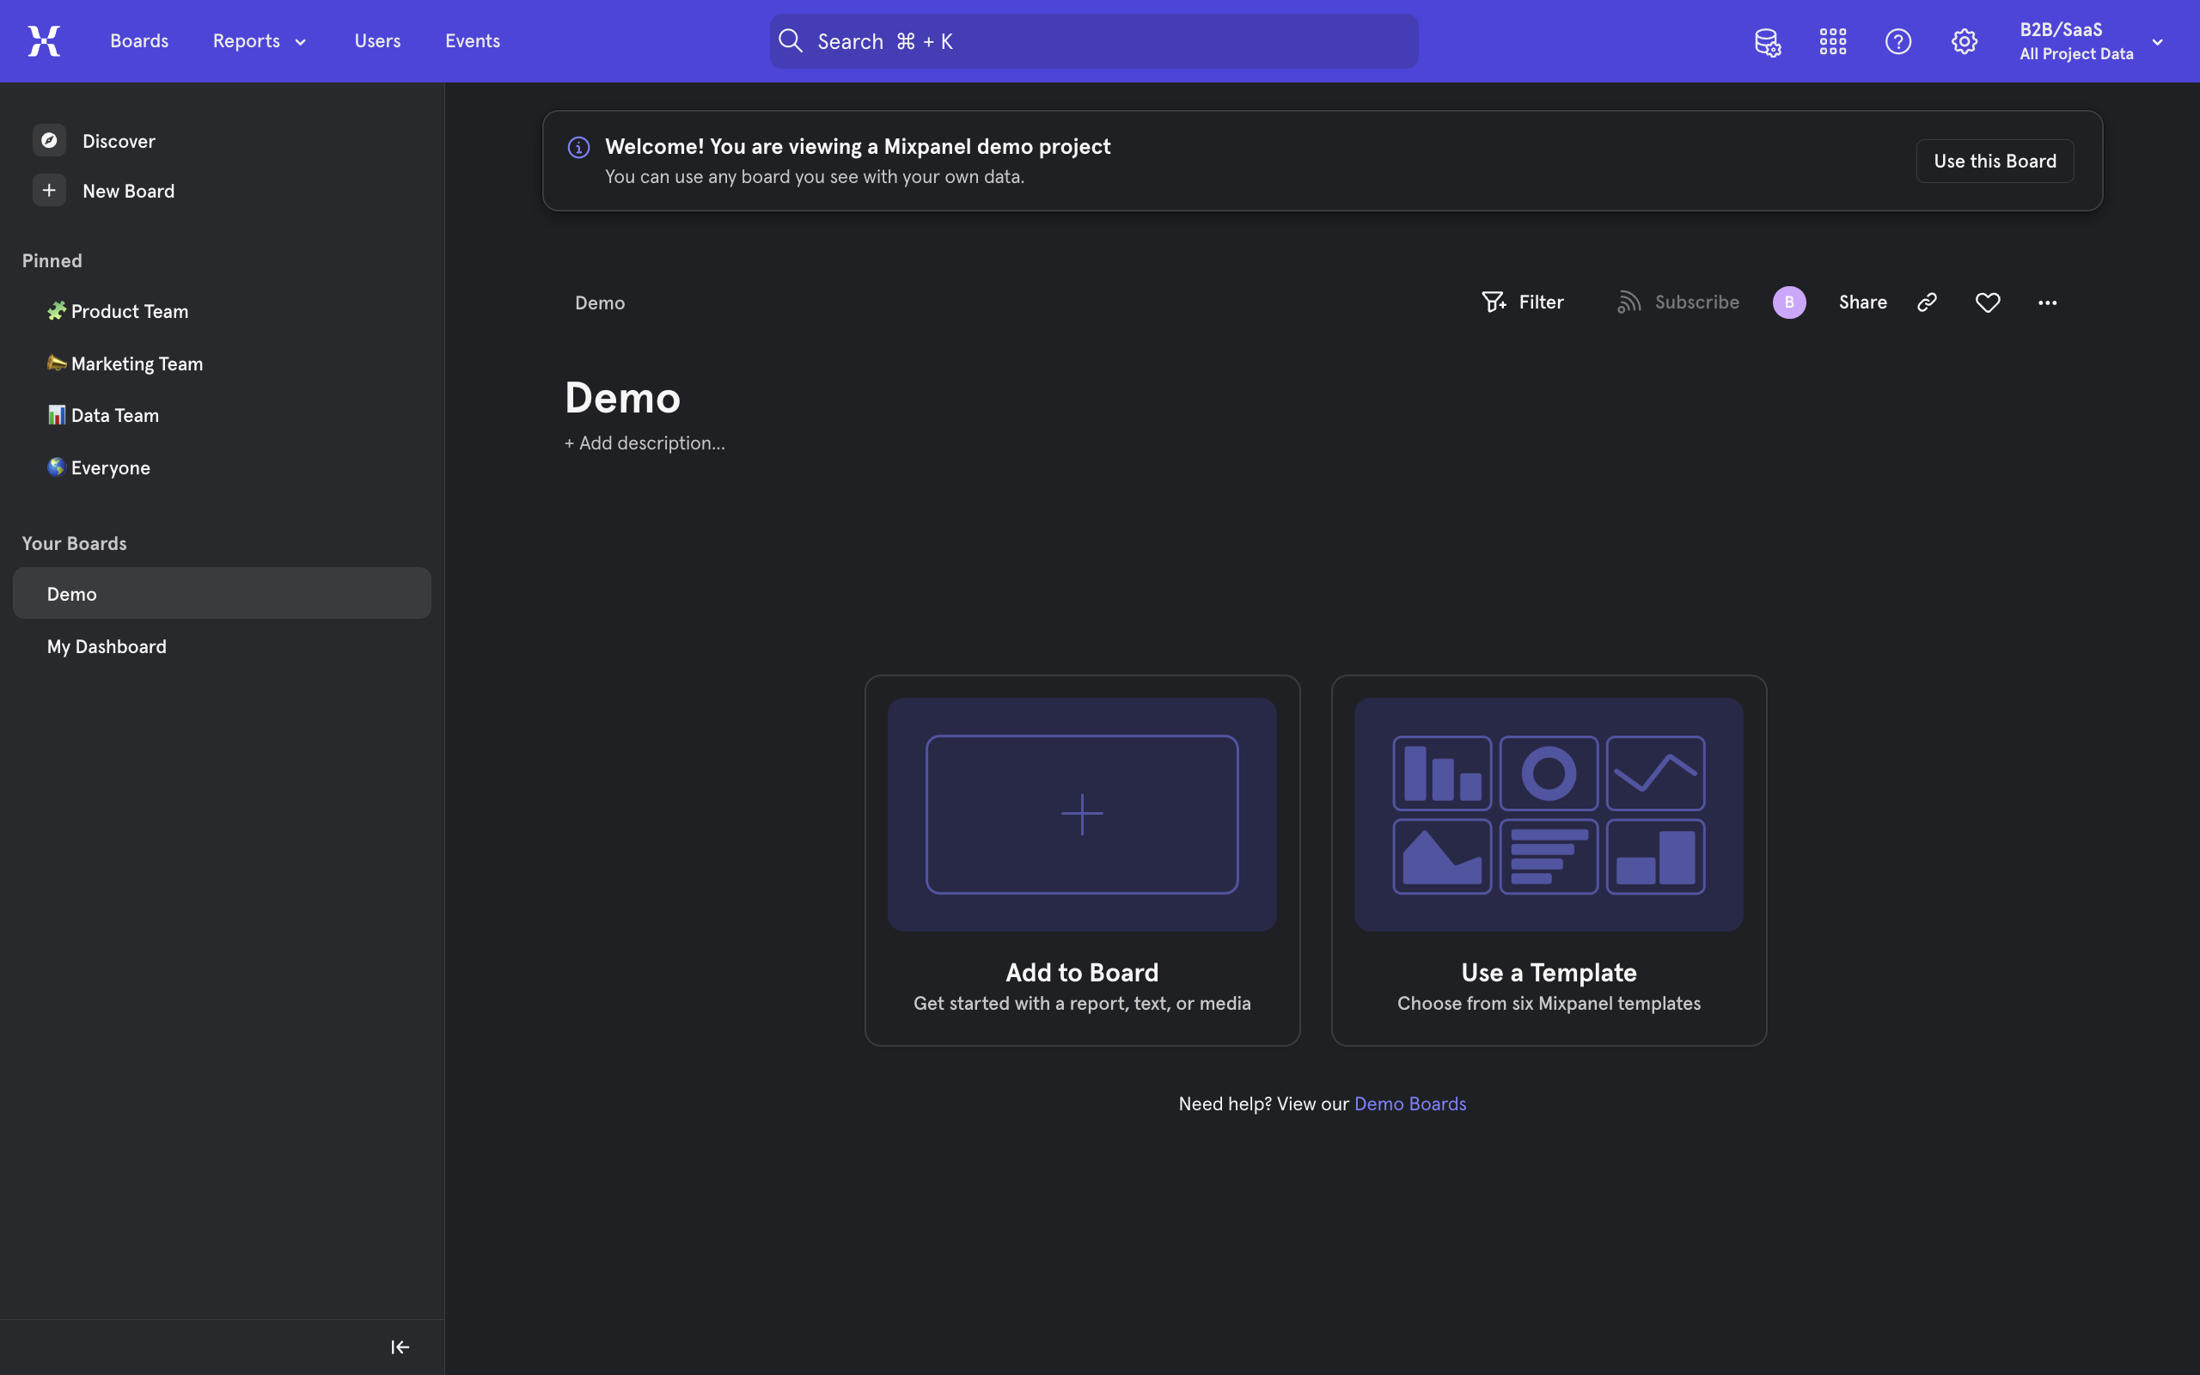Focus the Search input field
The width and height of the screenshot is (2200, 1375).
click(x=1094, y=41)
